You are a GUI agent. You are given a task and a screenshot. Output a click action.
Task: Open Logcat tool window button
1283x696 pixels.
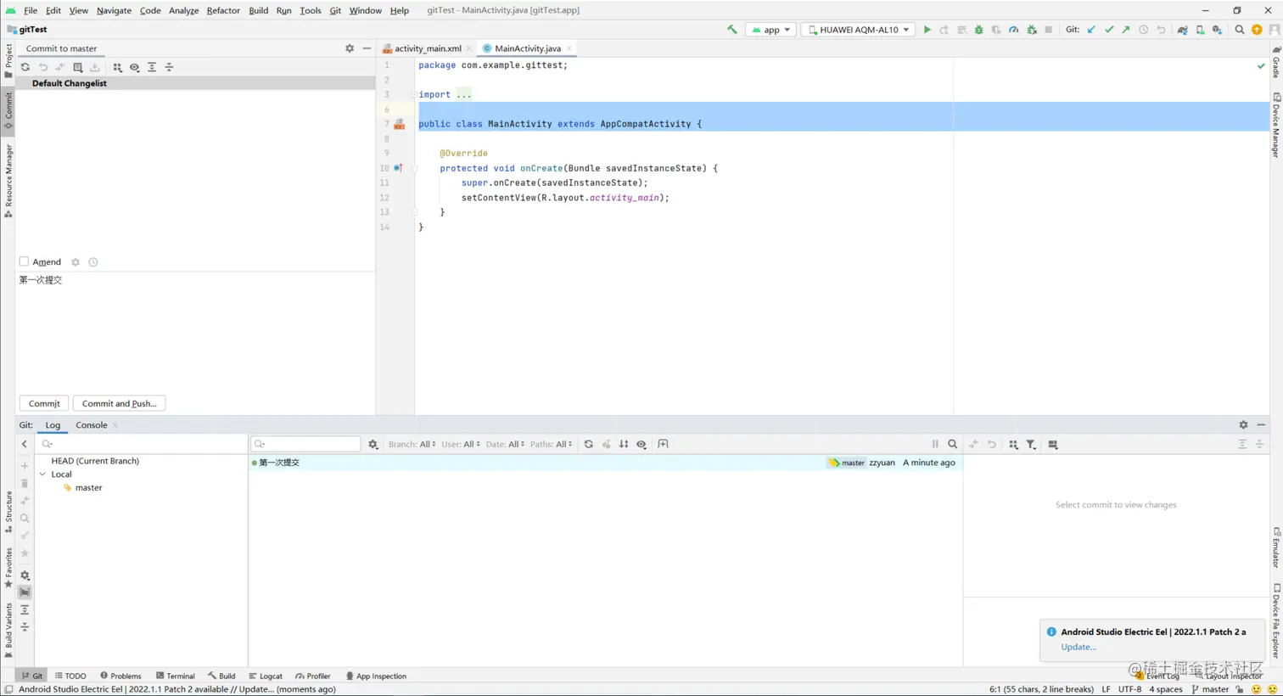[266, 676]
